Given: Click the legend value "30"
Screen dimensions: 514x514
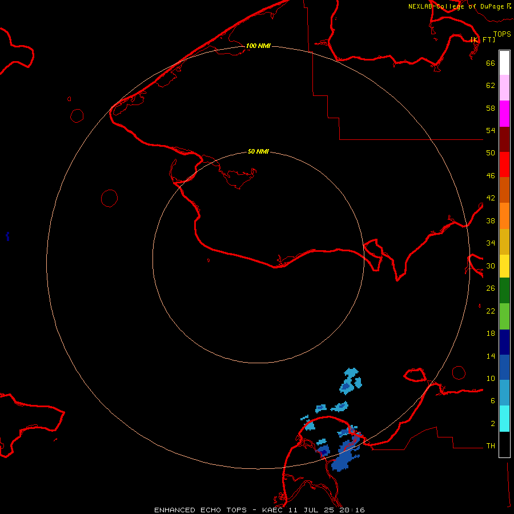Looking at the screenshot, I should (x=491, y=266).
